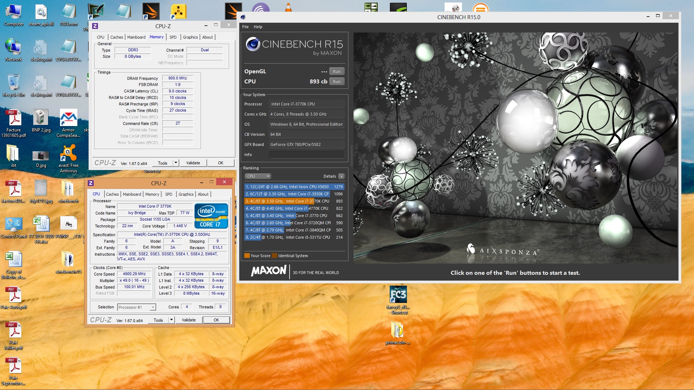Open the Cinebench Help menu

[258, 27]
